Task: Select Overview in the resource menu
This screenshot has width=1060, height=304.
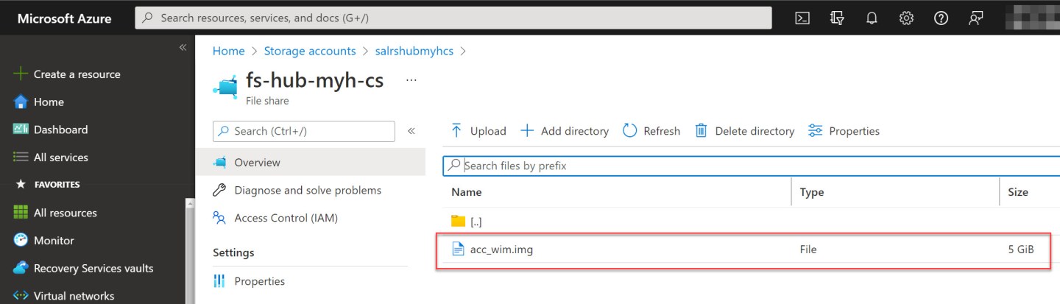Action: pos(311,163)
